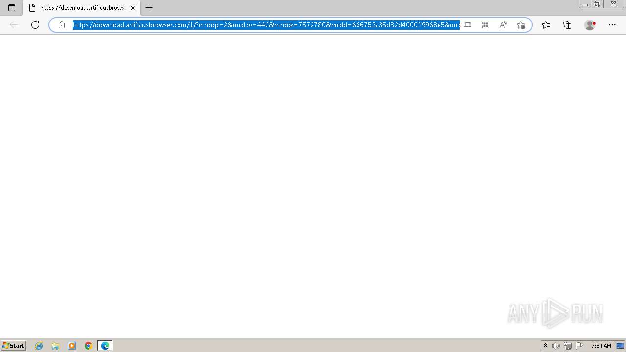Viewport: 626px width, 352px height.
Task: Close the Edge window
Action: pyautogui.click(x=613, y=4)
